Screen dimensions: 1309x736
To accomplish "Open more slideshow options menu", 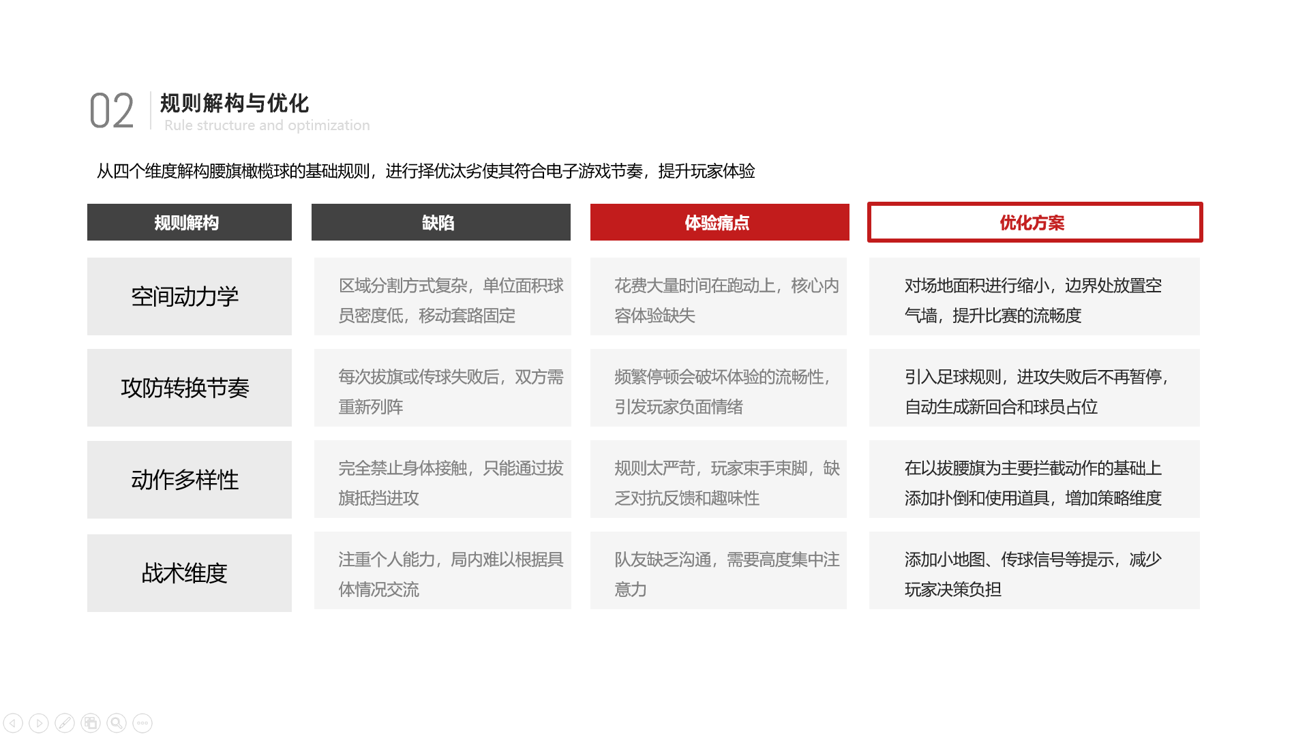I will click(142, 723).
